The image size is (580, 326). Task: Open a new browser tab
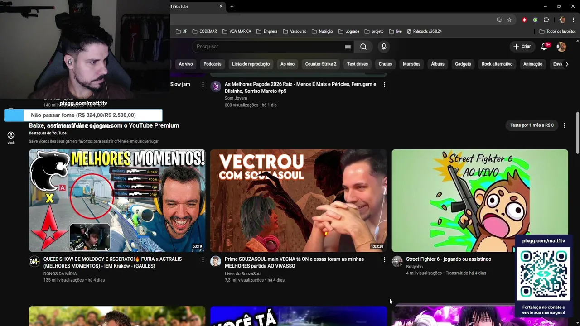click(232, 6)
